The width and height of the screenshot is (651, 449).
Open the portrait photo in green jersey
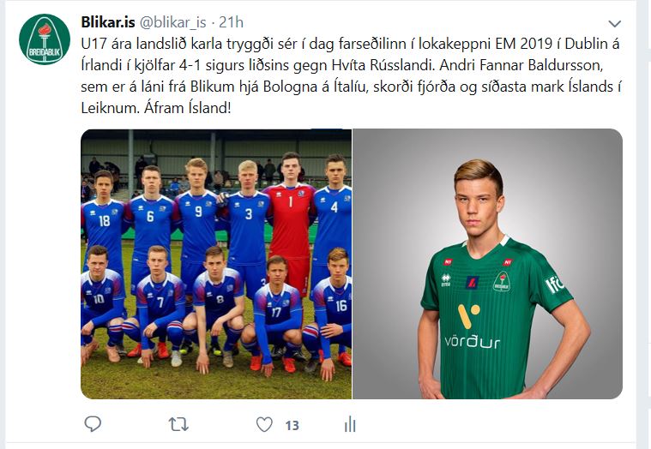pos(487,264)
